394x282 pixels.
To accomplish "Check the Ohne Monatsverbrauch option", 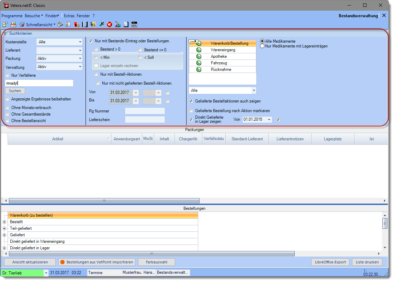I will coord(8,108).
